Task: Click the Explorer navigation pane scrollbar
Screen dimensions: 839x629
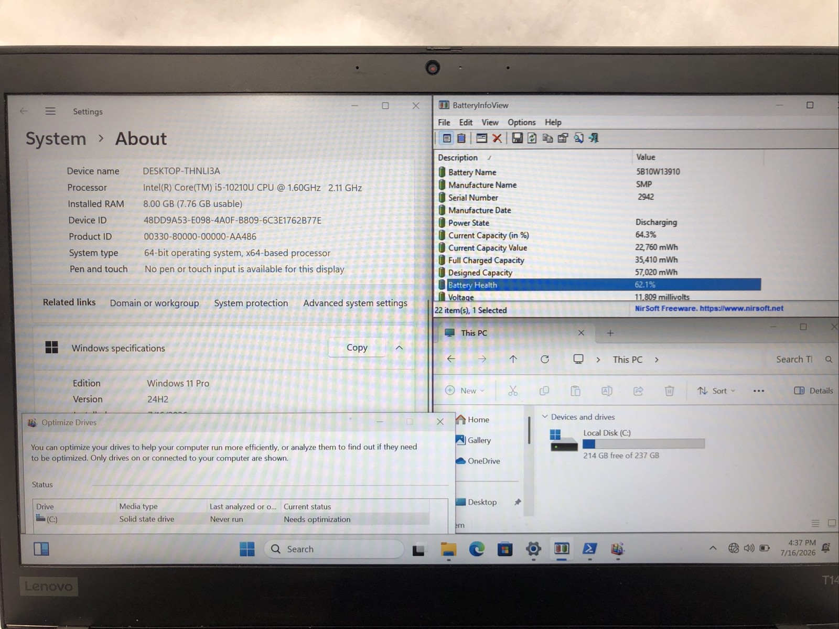Action: [529, 430]
